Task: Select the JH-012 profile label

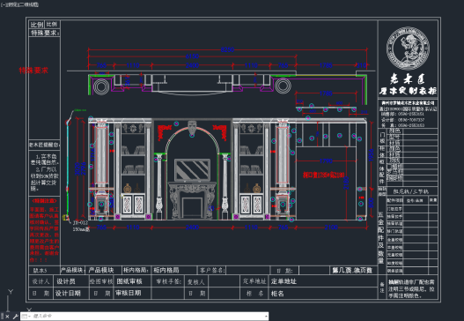Action: [x=80, y=222]
